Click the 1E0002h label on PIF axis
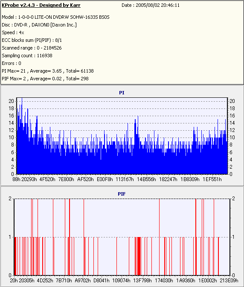This screenshot has width=244, height=287. click(x=208, y=281)
